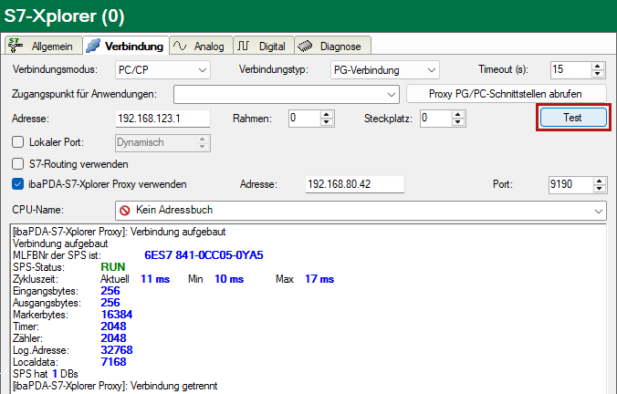
Task: Click the Aktuell cycle time 11 ms
Action: 155,279
